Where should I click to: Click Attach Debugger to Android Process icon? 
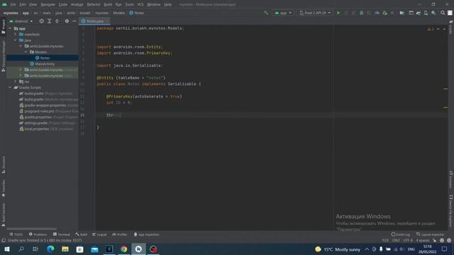point(384,13)
